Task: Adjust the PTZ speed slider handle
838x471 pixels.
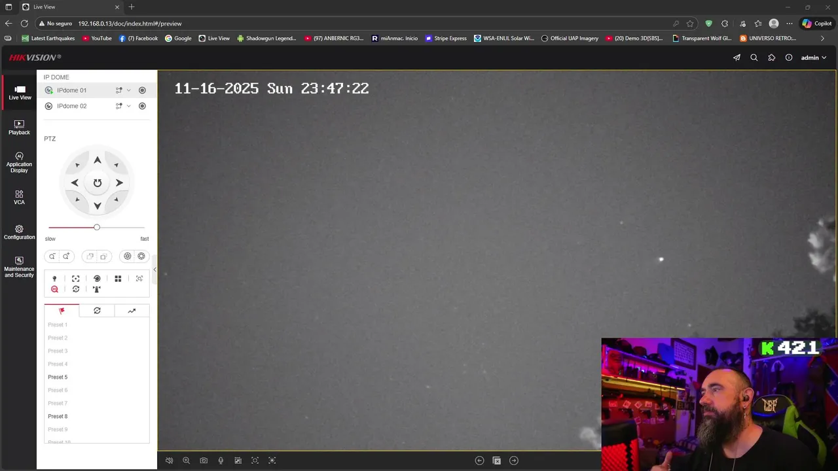Action: pyautogui.click(x=97, y=227)
